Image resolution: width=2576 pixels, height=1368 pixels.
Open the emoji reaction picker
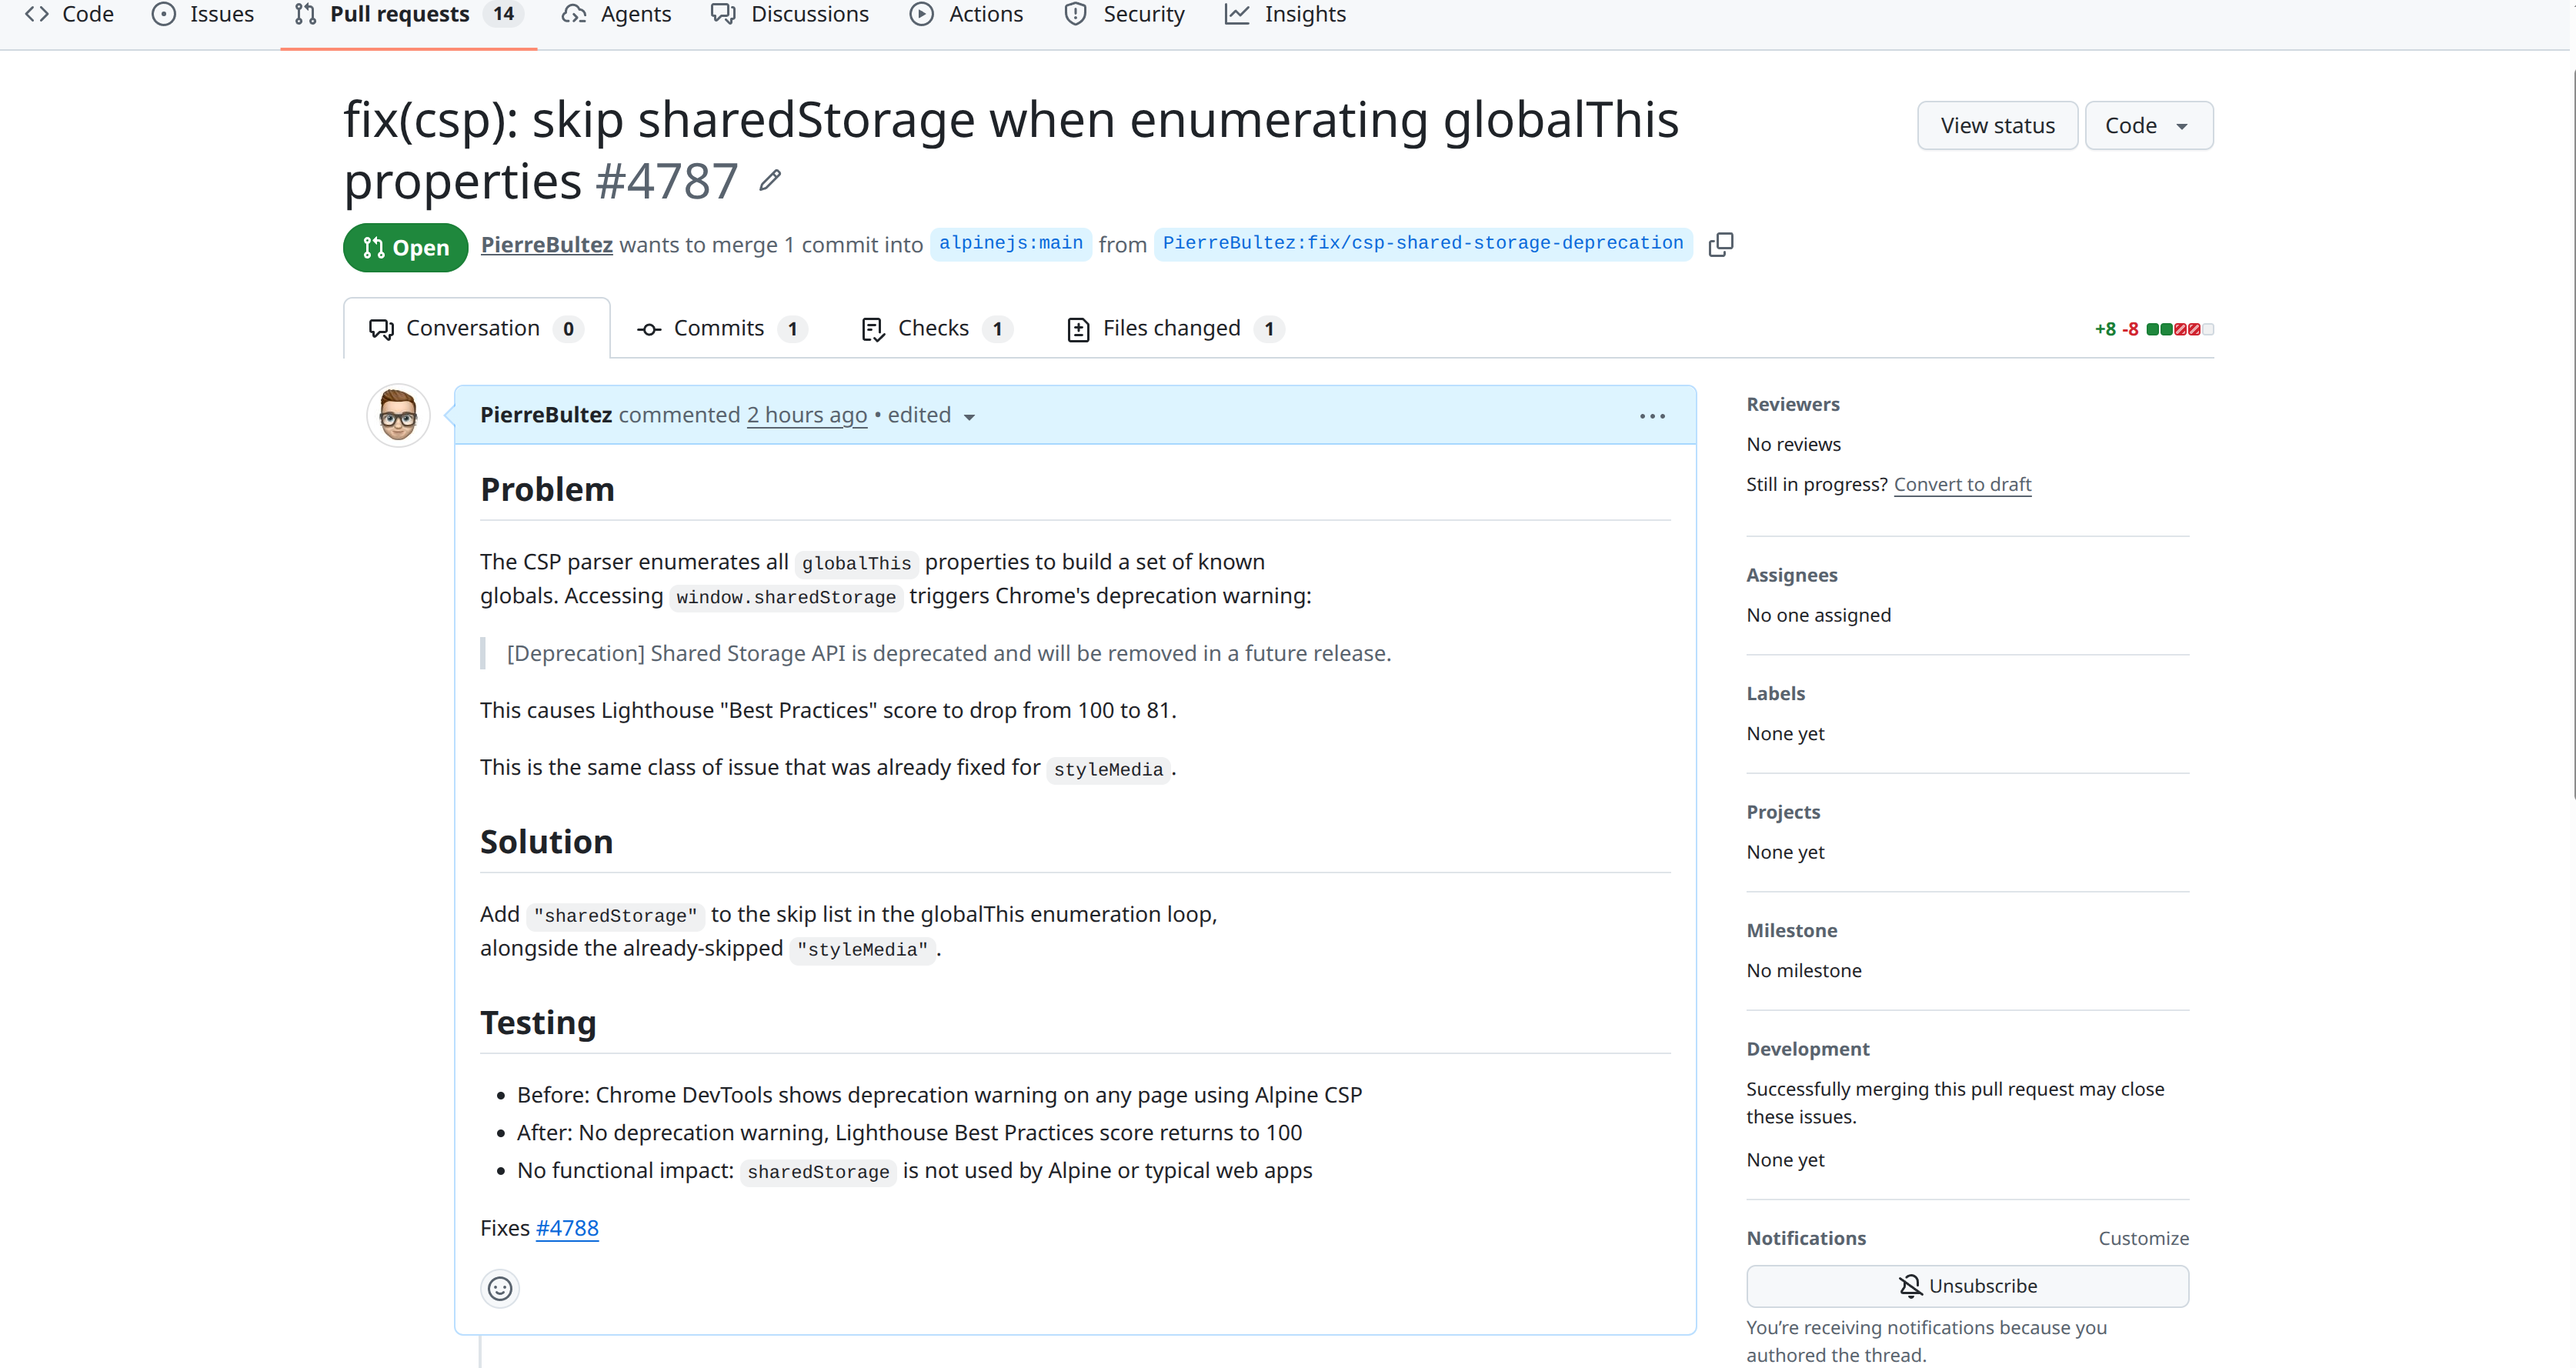click(x=500, y=1288)
